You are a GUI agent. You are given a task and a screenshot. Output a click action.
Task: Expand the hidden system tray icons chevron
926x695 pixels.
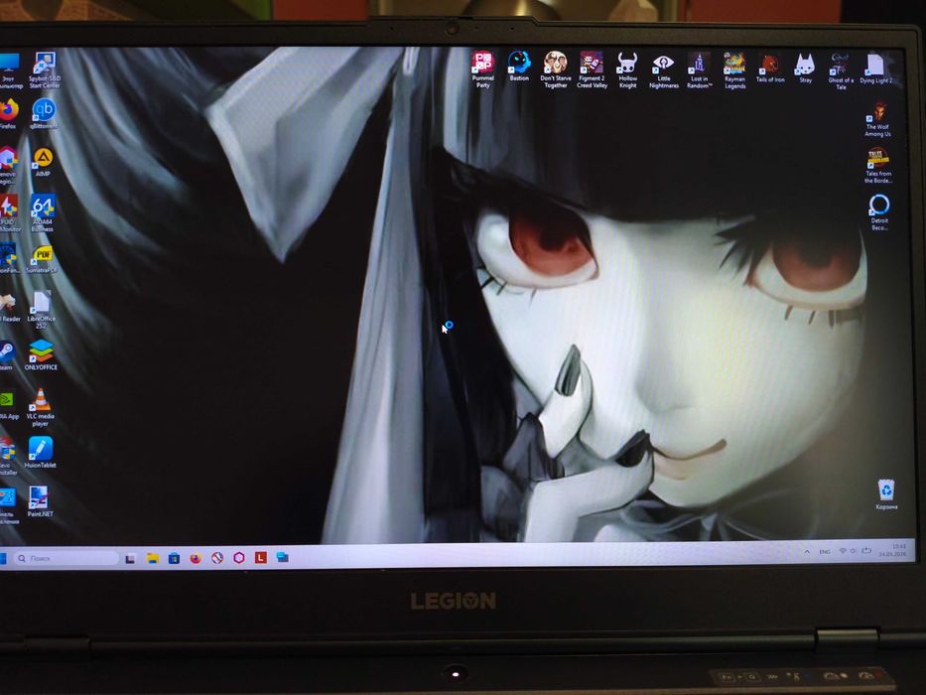pyautogui.click(x=807, y=552)
